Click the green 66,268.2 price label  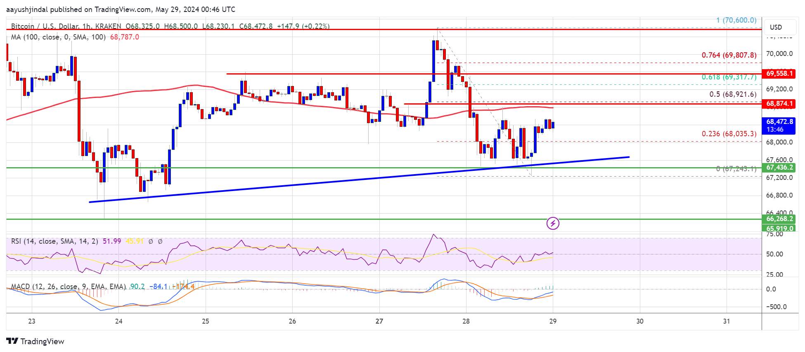779,219
